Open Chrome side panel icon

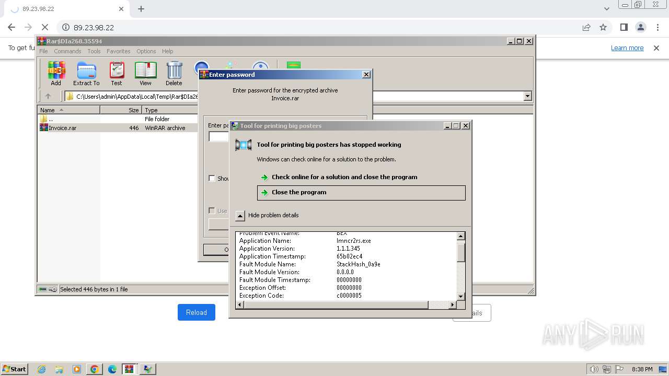click(624, 27)
